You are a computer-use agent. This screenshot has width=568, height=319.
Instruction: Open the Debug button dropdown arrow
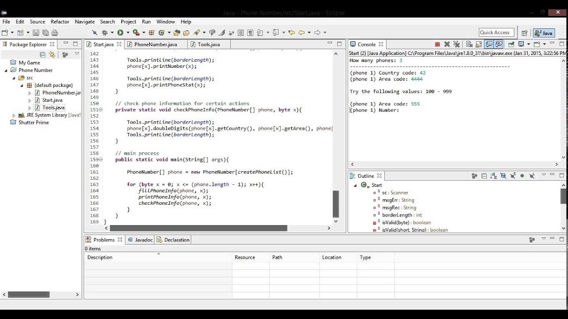click(x=112, y=33)
